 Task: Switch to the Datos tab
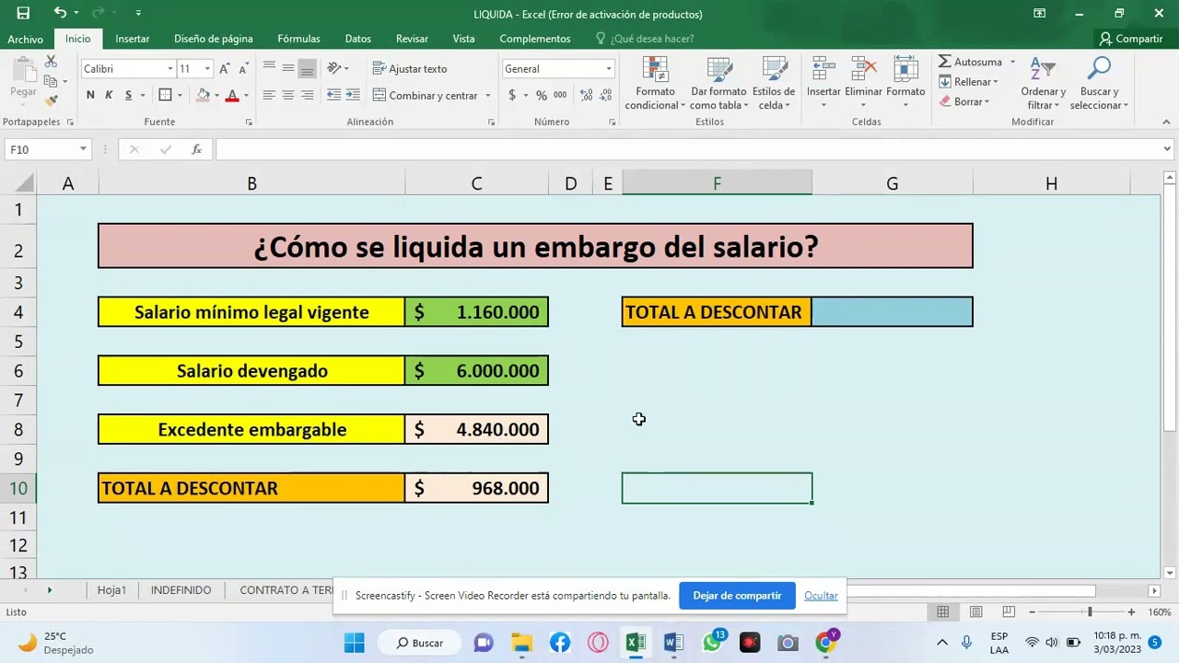(x=357, y=39)
